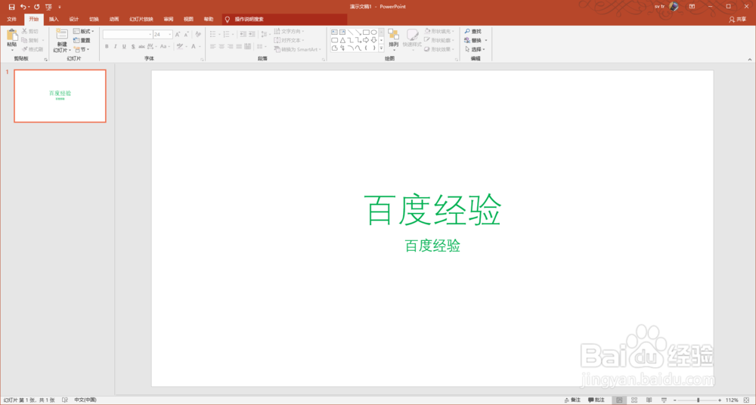The width and height of the screenshot is (756, 405).
Task: Reset slide layout with 重置
Action: tap(82, 40)
